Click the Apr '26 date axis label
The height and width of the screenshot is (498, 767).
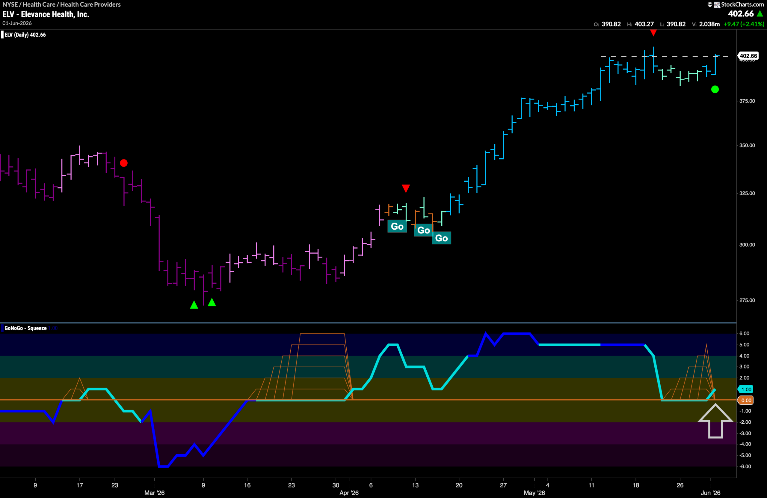click(349, 493)
